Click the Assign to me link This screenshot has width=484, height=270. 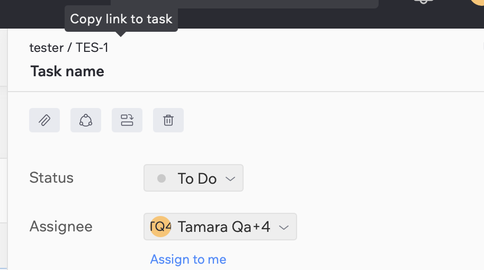click(x=188, y=259)
